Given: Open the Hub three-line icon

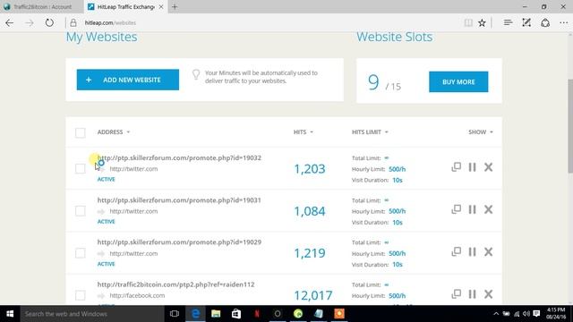Looking at the screenshot, I should click(508, 22).
